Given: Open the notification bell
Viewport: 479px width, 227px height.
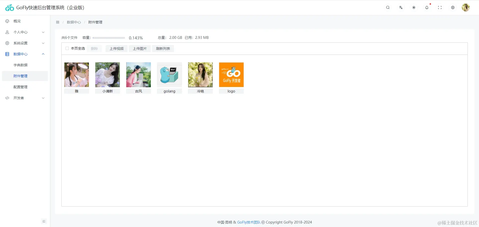Looking at the screenshot, I should coord(427,7).
